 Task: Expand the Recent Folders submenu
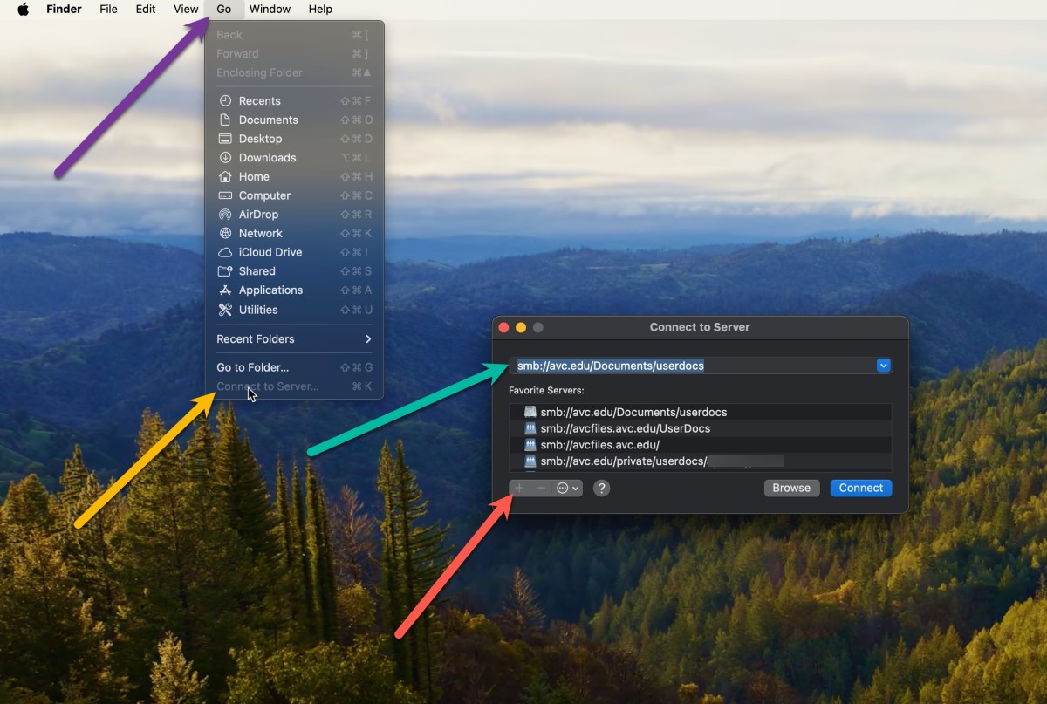click(294, 339)
